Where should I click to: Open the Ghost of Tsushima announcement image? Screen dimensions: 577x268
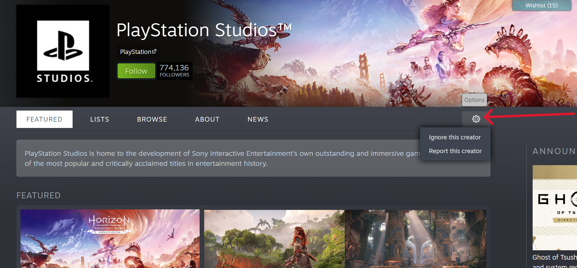click(555, 208)
